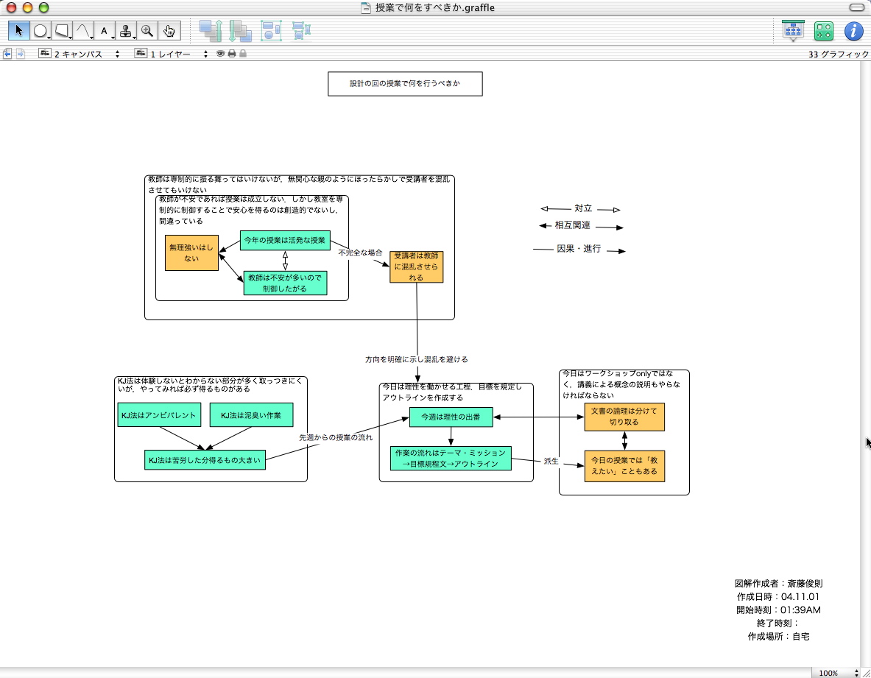Activate the text tool
This screenshot has height=678, width=871.
(105, 31)
